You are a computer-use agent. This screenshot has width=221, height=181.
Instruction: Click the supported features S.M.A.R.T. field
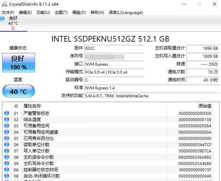152,96
